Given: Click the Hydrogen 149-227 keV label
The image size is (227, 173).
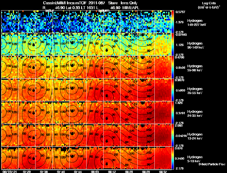Looking at the screenshot, I should click(197, 23).
